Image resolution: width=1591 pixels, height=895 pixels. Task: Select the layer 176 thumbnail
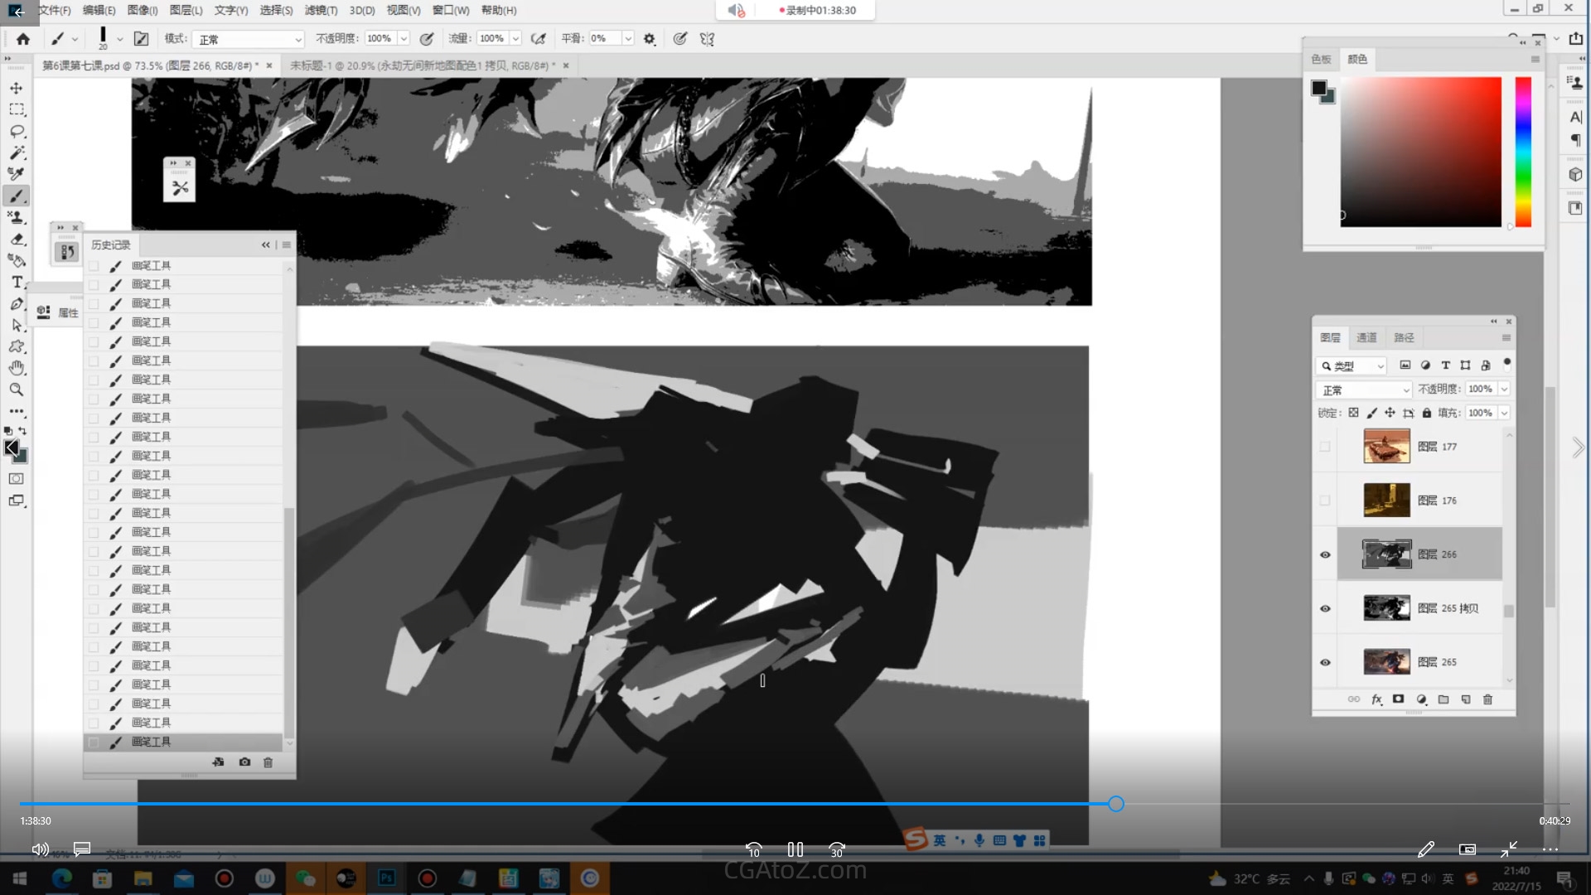pos(1386,501)
